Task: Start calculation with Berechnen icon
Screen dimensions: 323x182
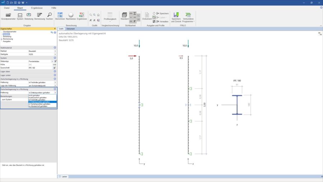Action: 60,16
